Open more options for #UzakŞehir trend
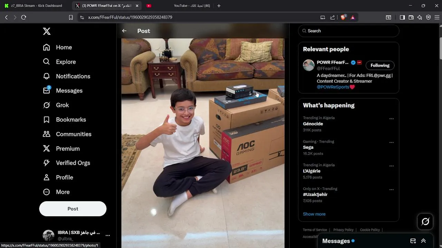This screenshot has width=442, height=248. [x=392, y=189]
